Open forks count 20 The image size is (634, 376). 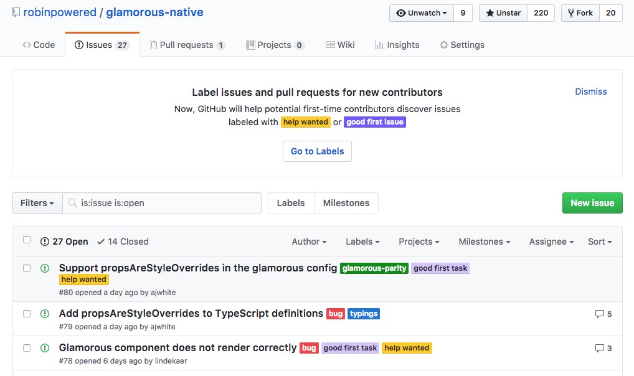(x=610, y=13)
